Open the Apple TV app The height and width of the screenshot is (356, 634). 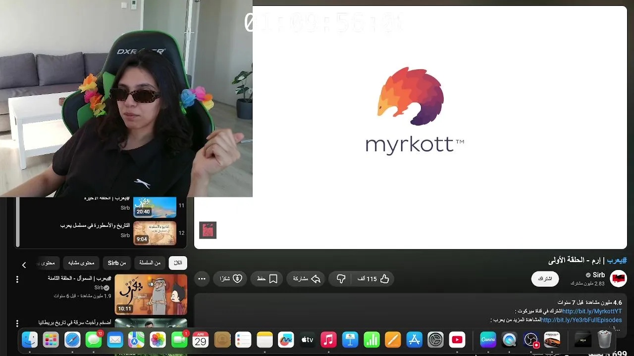pos(307,340)
